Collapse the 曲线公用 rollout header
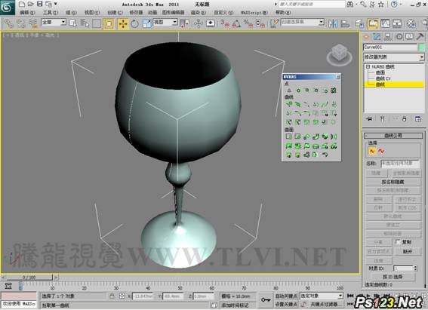428x310 pixels. click(x=393, y=136)
